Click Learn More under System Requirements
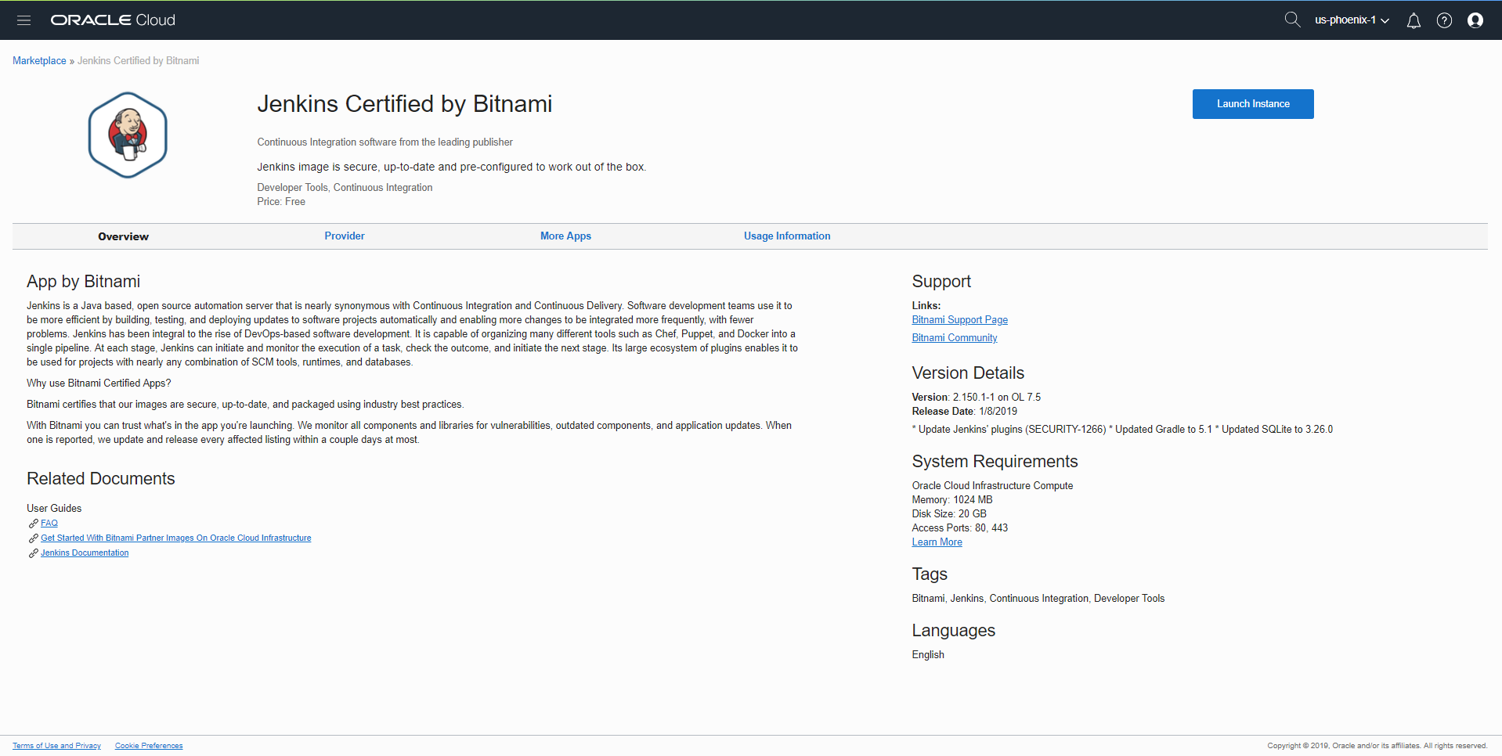 click(937, 542)
